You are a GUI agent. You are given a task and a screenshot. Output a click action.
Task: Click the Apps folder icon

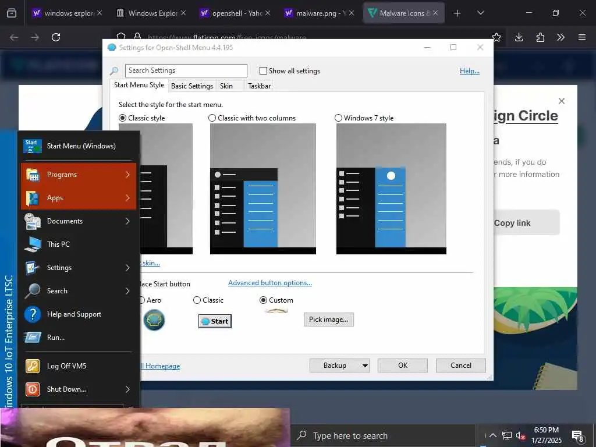point(33,198)
